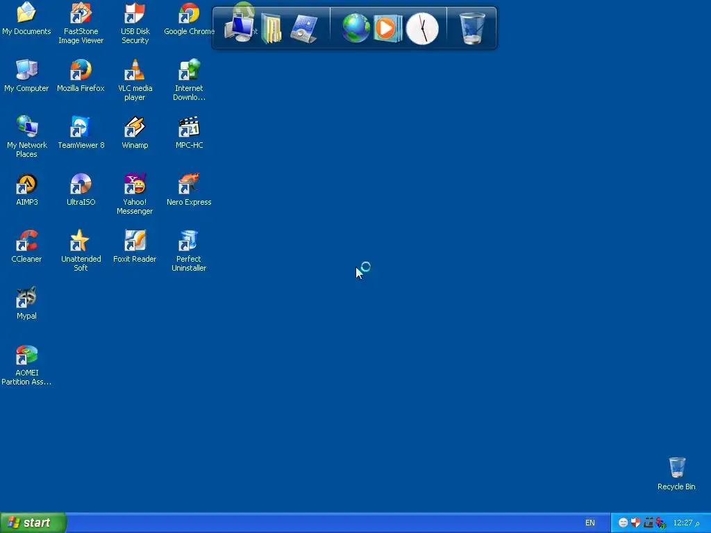Click the EN language indicator
711x533 pixels.
point(590,523)
